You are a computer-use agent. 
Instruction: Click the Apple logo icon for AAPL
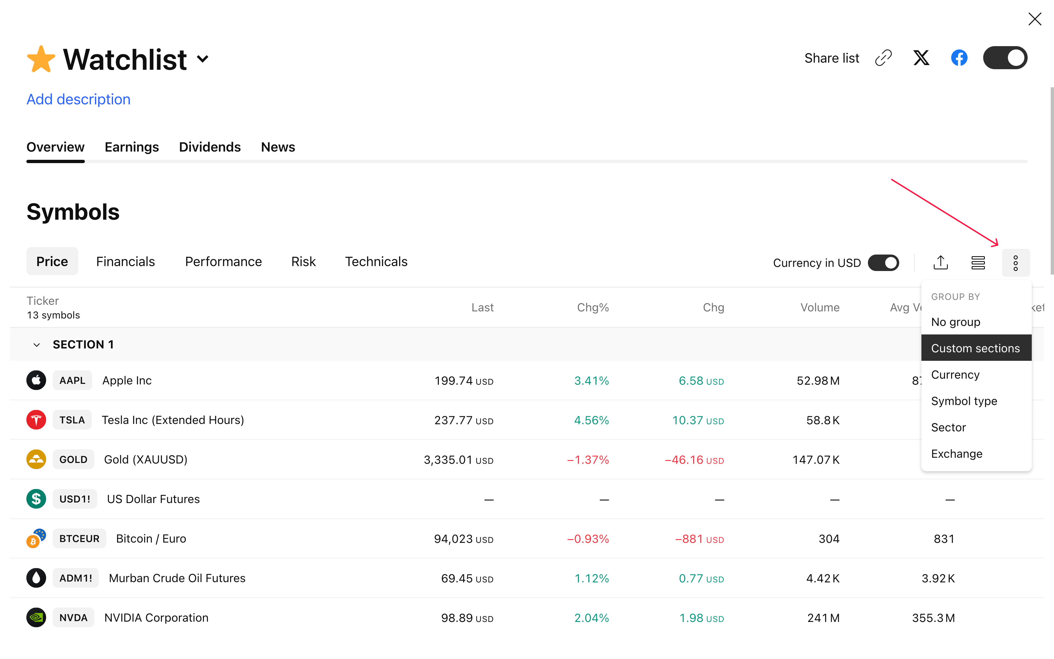pyautogui.click(x=36, y=381)
